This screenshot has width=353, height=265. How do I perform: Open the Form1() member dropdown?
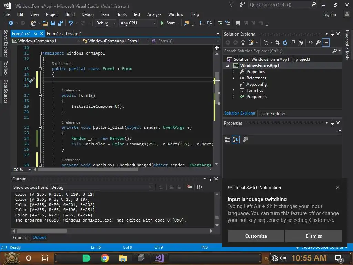tap(185, 41)
